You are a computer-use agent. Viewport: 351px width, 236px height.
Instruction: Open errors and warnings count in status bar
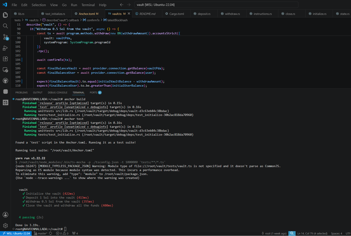[x=62, y=234]
